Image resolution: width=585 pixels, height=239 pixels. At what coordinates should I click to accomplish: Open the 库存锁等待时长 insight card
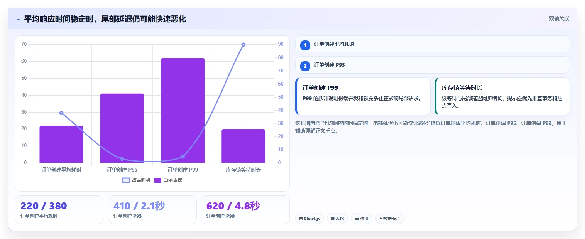tap(502, 96)
